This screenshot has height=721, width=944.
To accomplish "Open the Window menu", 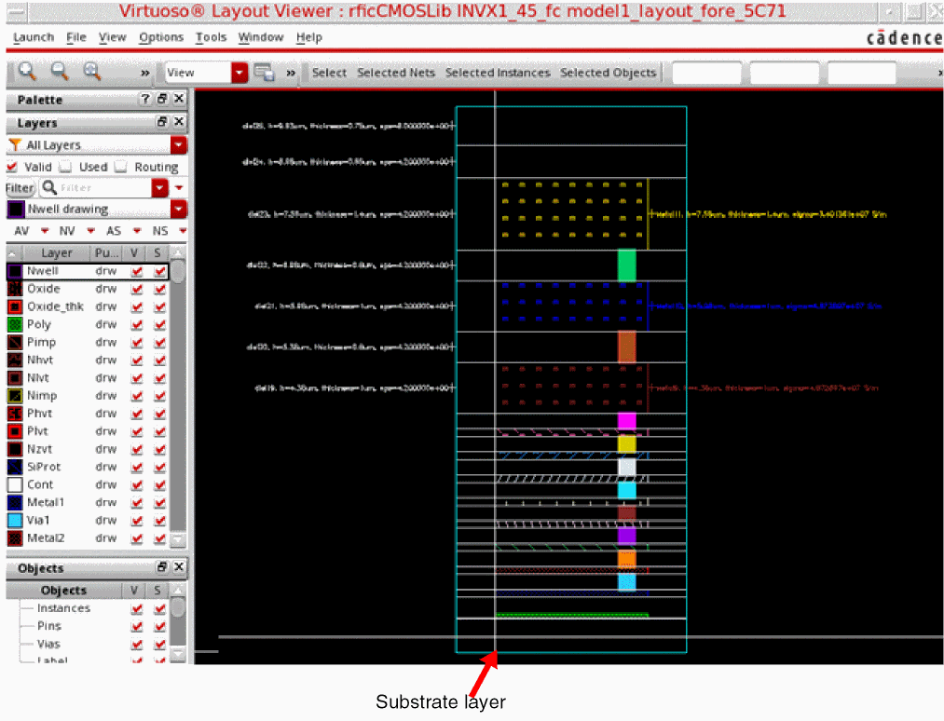I will pyautogui.click(x=260, y=37).
